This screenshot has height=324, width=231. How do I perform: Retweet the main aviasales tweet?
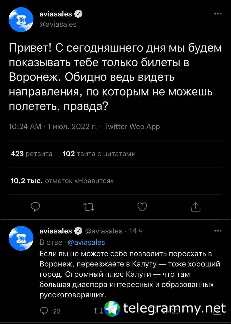[x=89, y=207]
